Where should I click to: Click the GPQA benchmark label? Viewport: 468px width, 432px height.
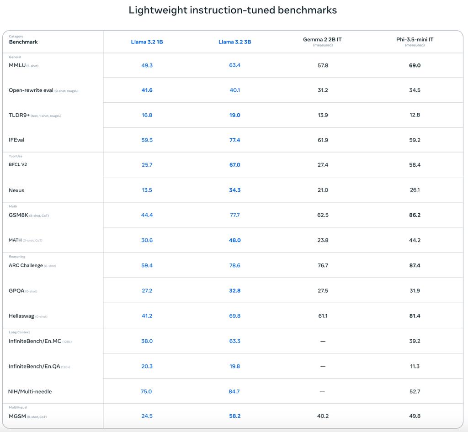click(x=16, y=291)
